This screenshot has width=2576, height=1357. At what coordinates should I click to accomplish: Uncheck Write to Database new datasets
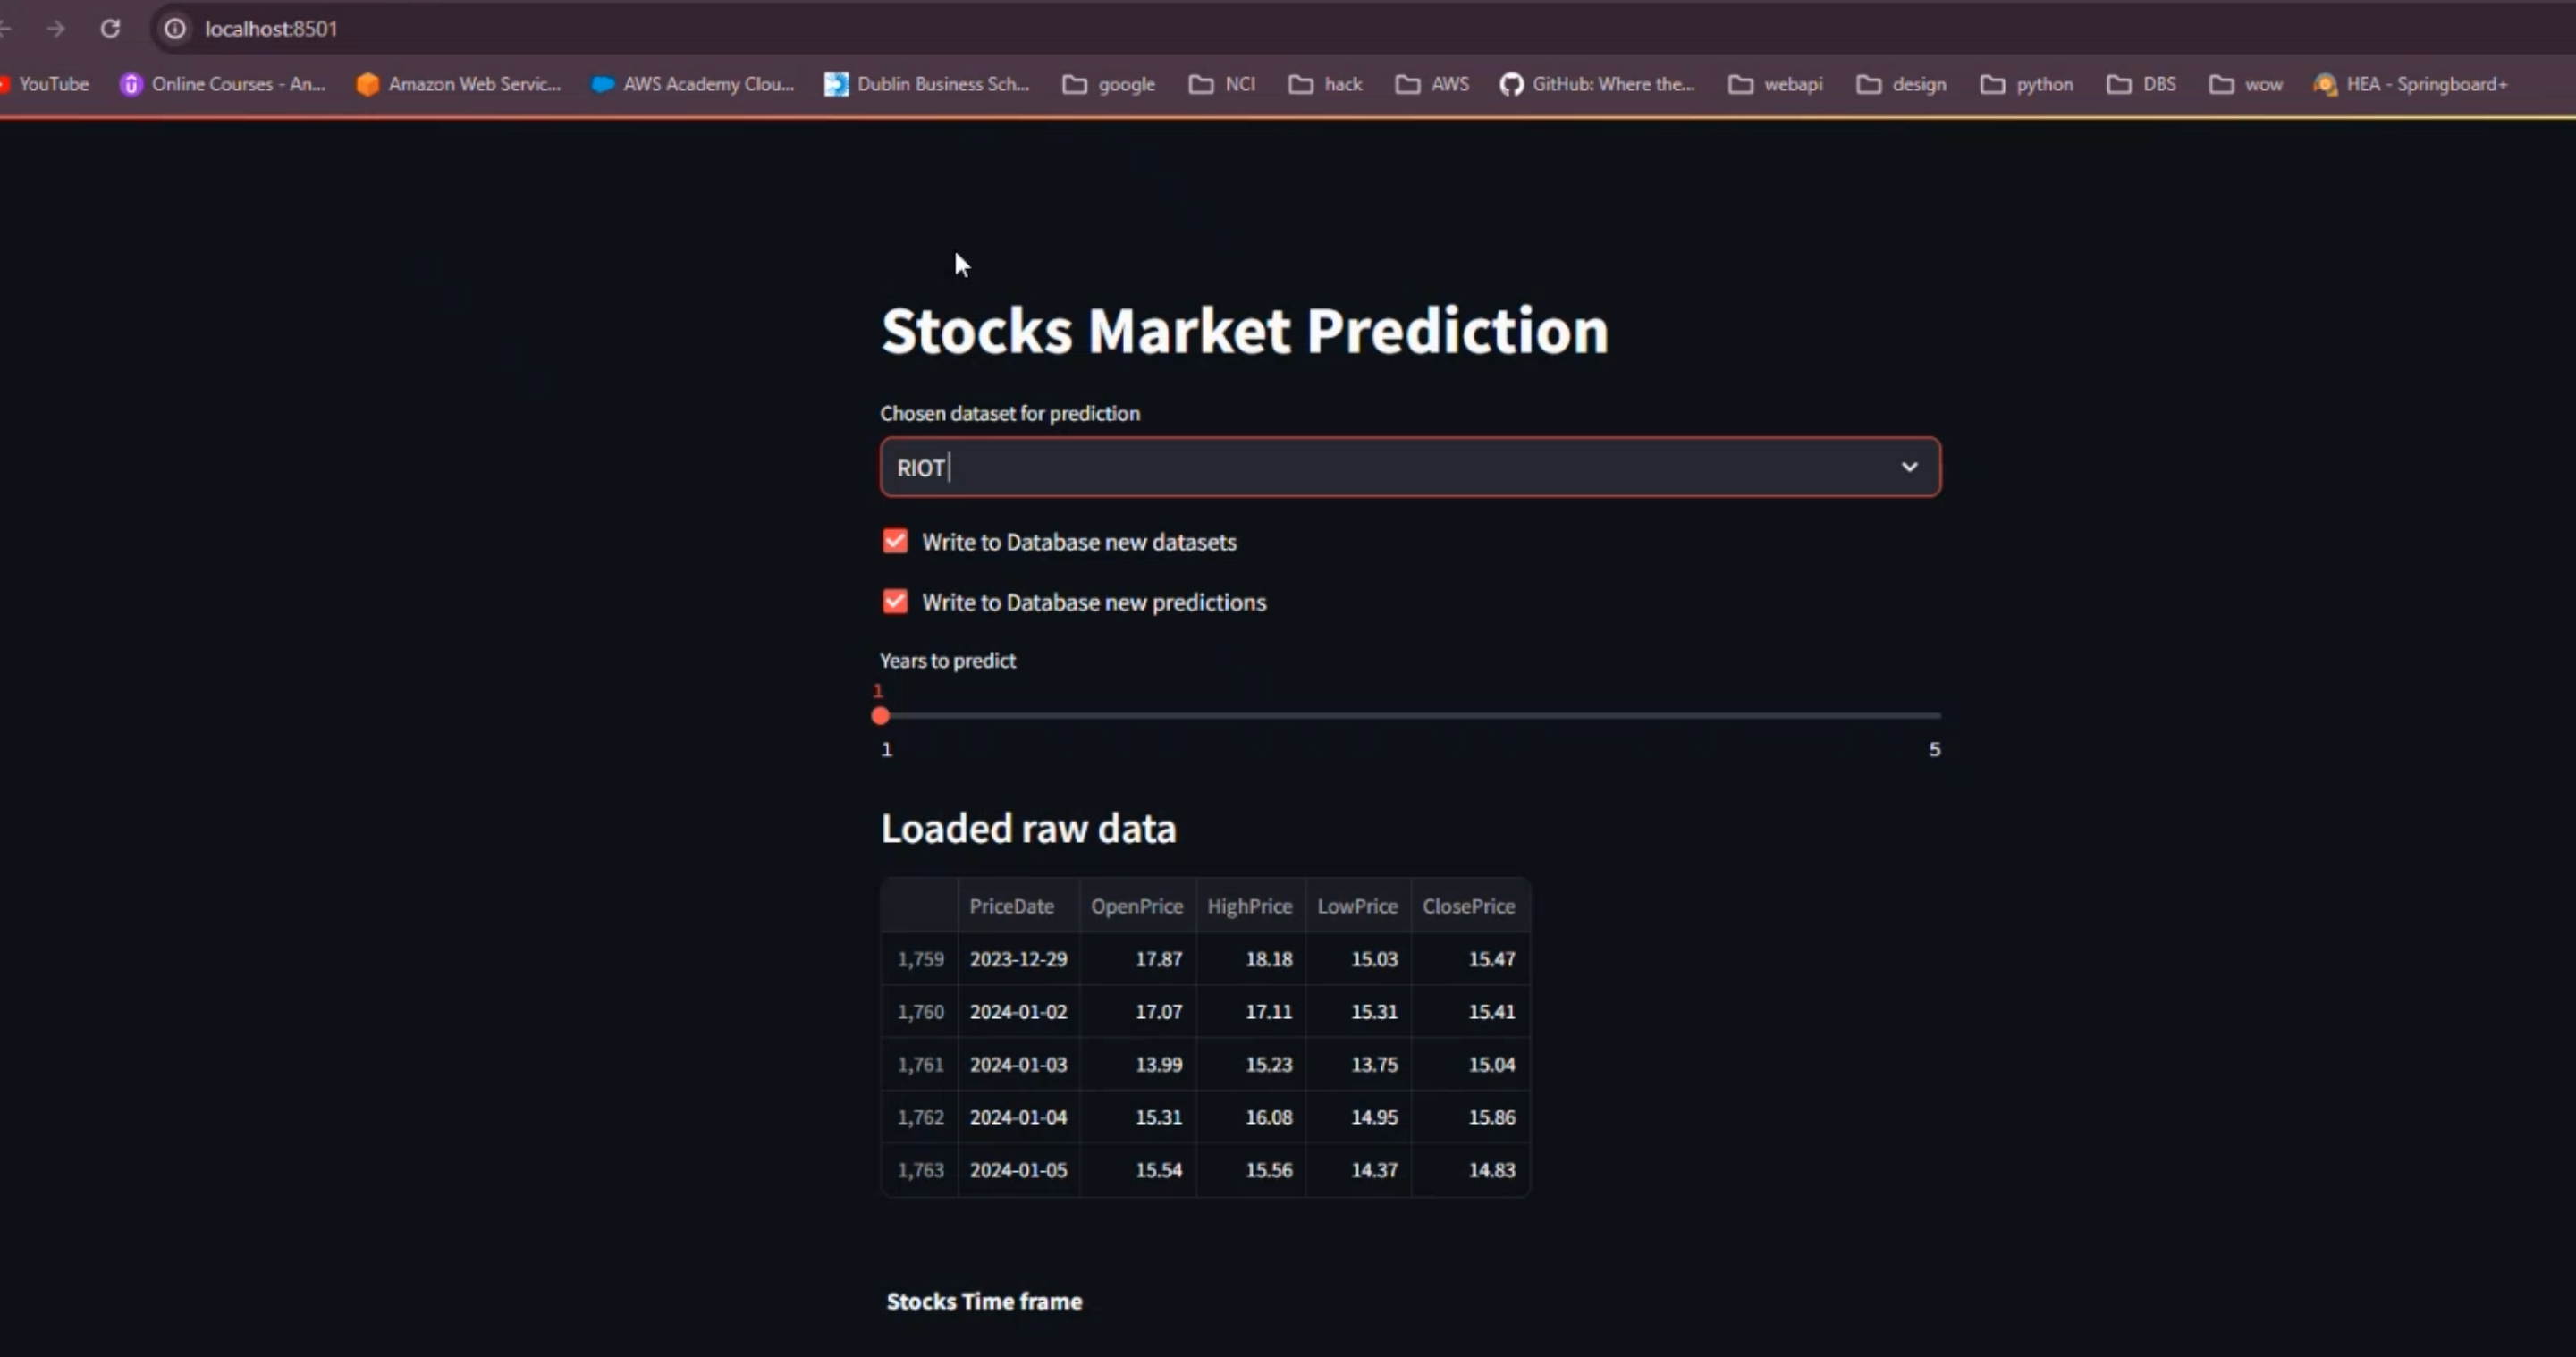(895, 542)
